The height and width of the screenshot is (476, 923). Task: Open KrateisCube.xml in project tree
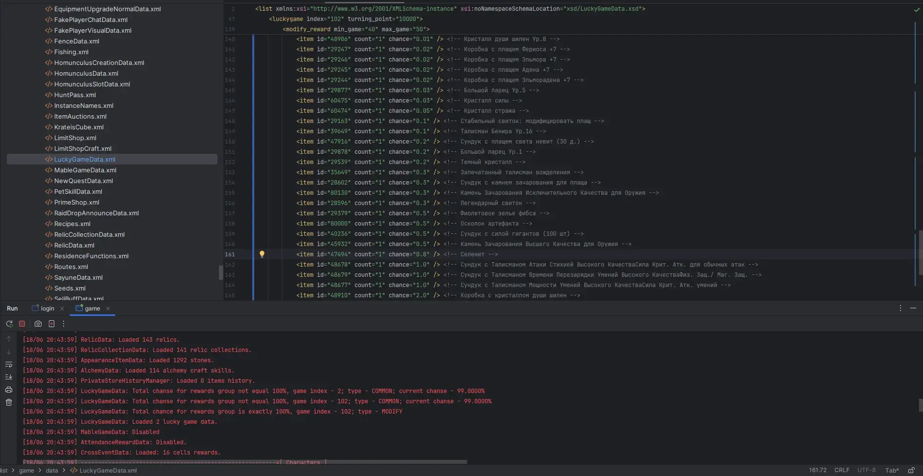pyautogui.click(x=79, y=127)
